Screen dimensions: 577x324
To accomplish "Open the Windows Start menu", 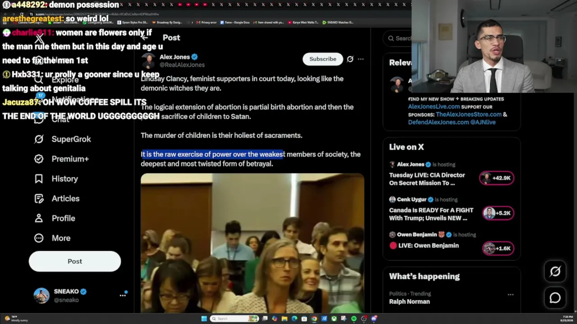I will (204, 319).
